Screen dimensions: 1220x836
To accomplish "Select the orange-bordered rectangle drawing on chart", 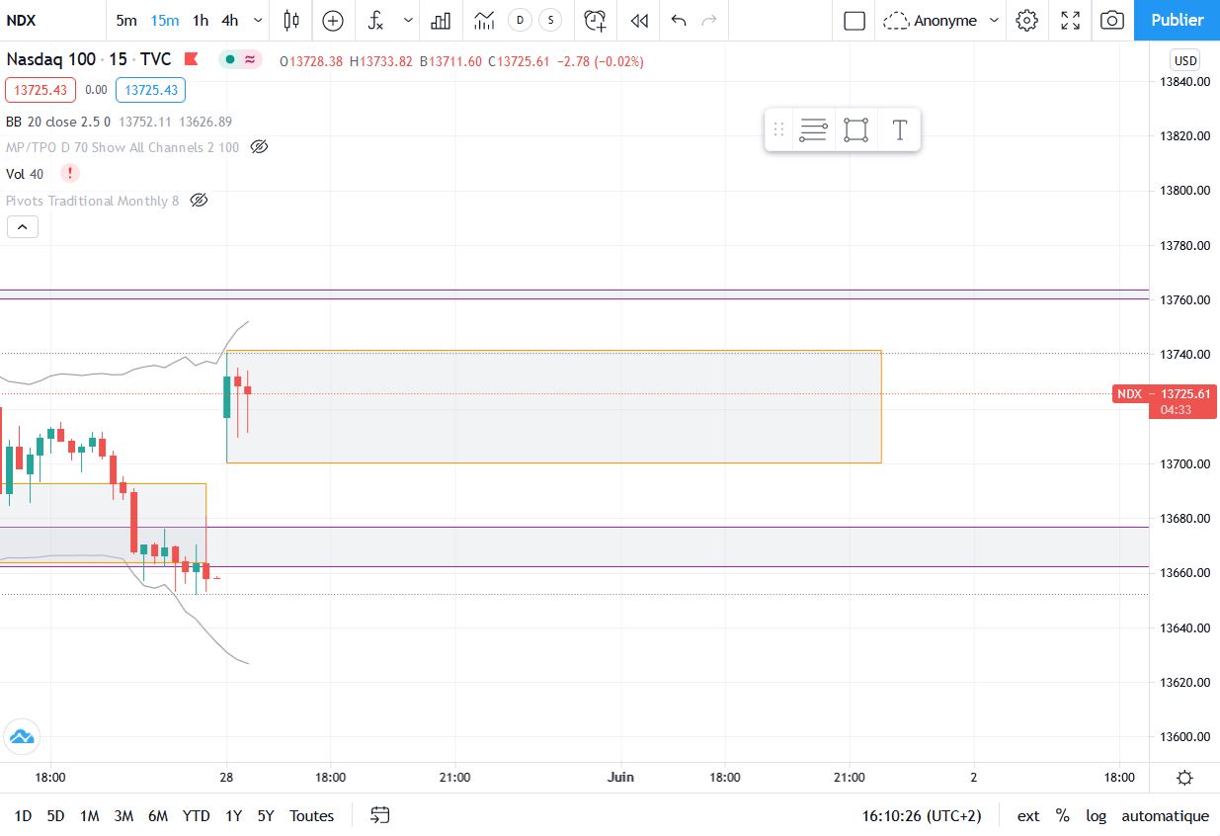I will pos(553,407).
